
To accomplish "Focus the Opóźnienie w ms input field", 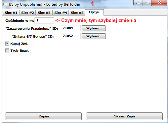I will (44, 20).
